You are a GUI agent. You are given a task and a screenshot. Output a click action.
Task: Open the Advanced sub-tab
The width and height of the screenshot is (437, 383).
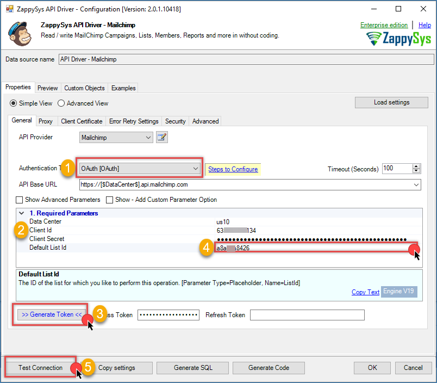tap(205, 121)
